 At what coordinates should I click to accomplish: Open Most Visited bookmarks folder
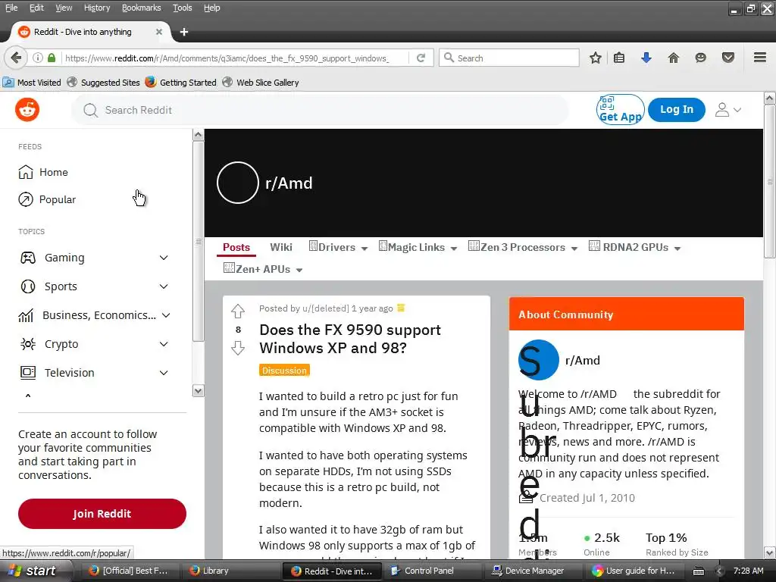pos(32,82)
